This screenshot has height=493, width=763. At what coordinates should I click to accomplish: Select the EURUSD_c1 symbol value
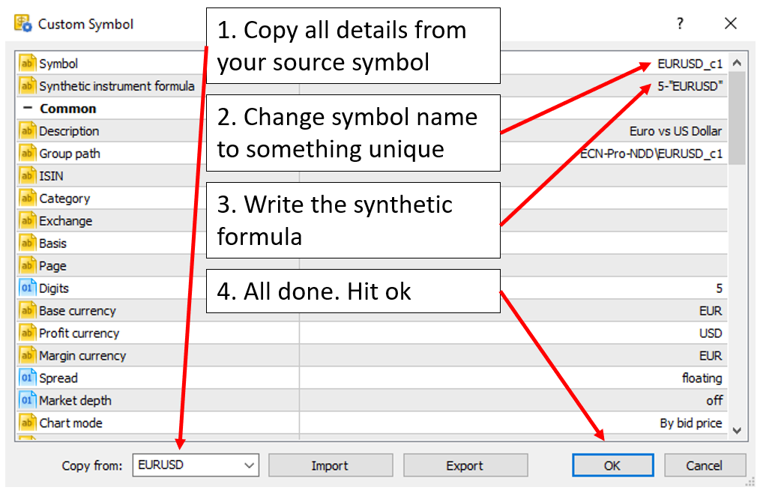tap(690, 64)
